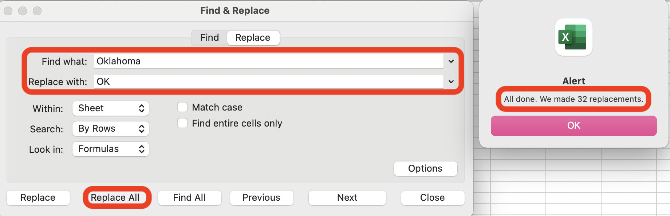This screenshot has width=670, height=216.
Task: Click the Find All button
Action: tap(189, 198)
